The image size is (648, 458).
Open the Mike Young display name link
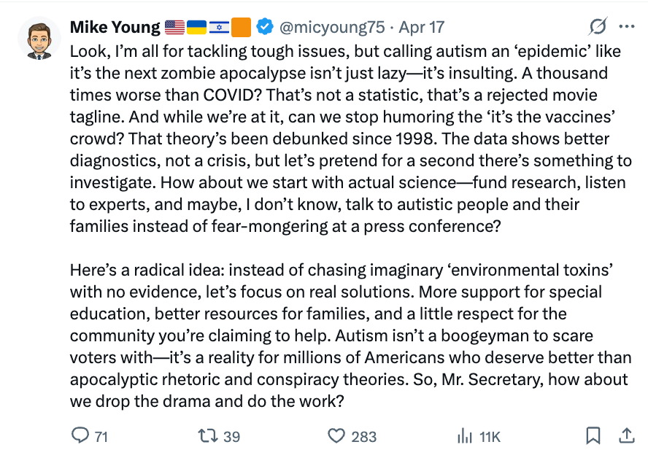(x=115, y=28)
